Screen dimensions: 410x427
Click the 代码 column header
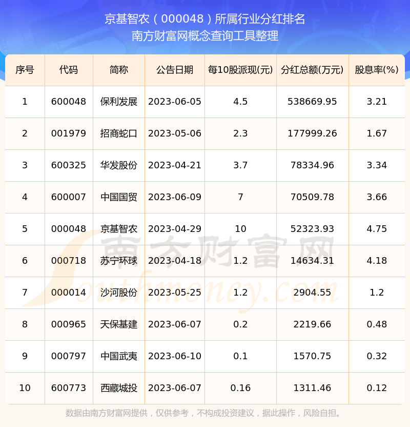coord(69,70)
